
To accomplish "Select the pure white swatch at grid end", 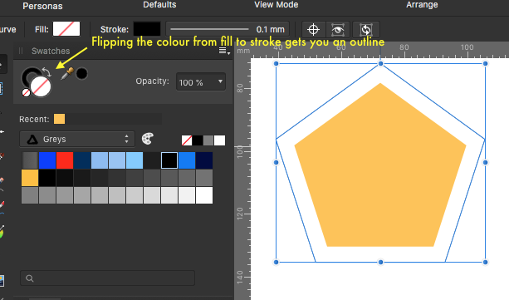I will (204, 195).
